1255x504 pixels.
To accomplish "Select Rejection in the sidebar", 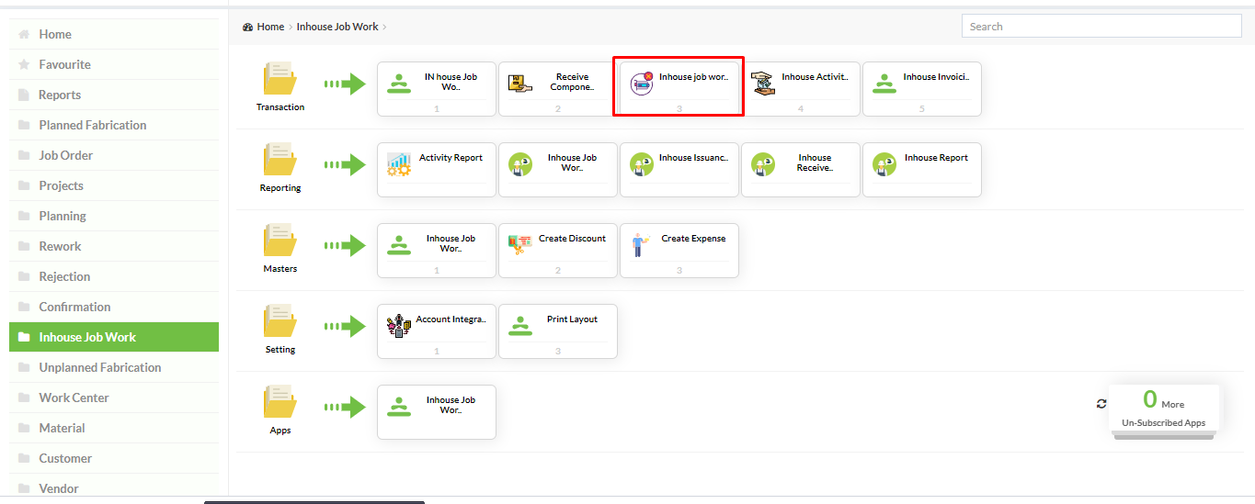I will tap(114, 276).
